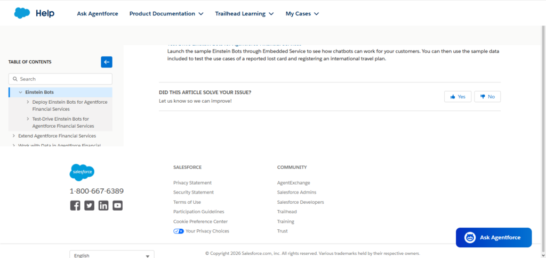Open Your Privacy Choices link
The image size is (546, 258).
(207, 231)
